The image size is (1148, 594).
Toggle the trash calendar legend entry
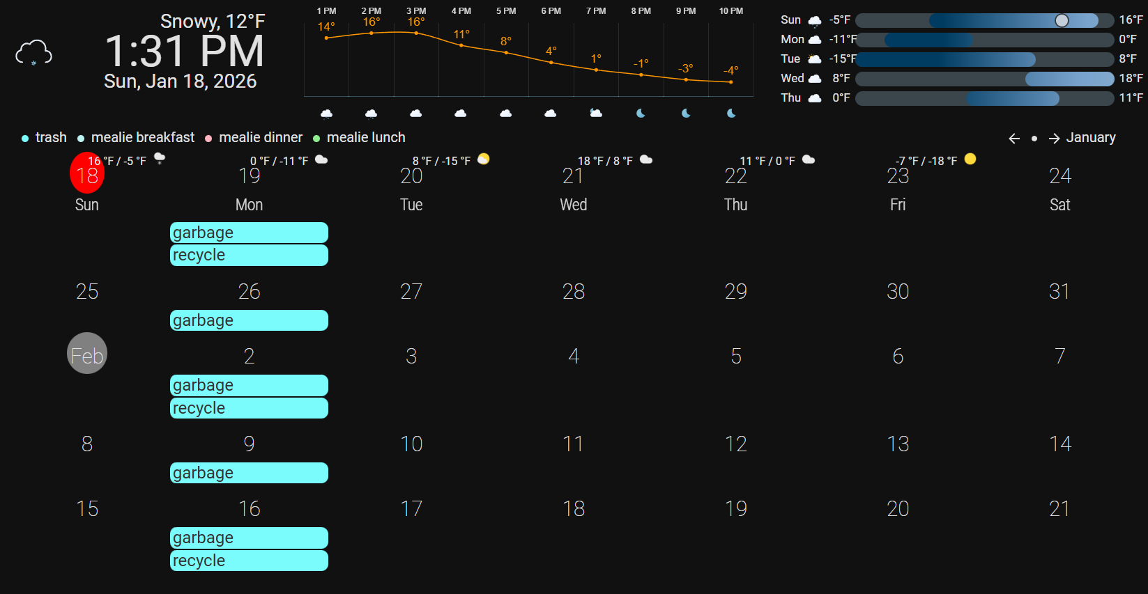(44, 138)
